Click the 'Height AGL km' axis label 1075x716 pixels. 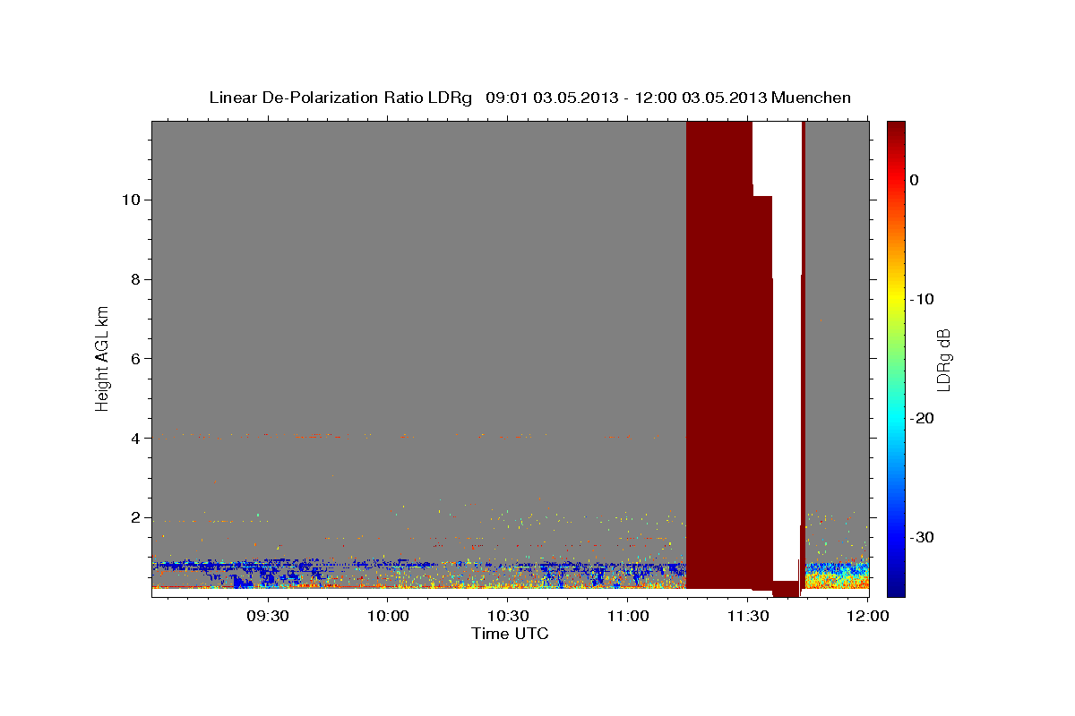(102, 357)
